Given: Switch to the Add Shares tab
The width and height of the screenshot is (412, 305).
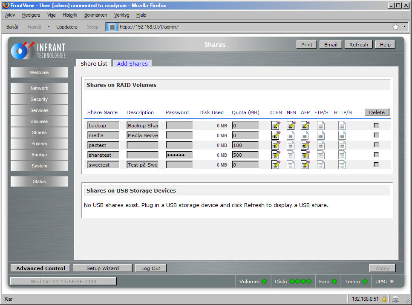Looking at the screenshot, I should click(132, 63).
